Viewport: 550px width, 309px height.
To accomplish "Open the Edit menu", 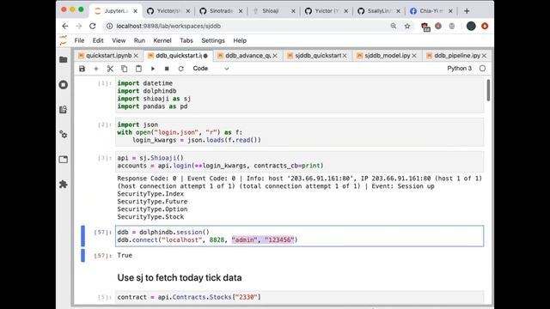I will point(98,40).
